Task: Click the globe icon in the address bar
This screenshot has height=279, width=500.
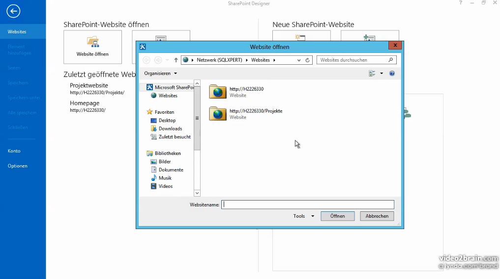Action: pos(185,59)
